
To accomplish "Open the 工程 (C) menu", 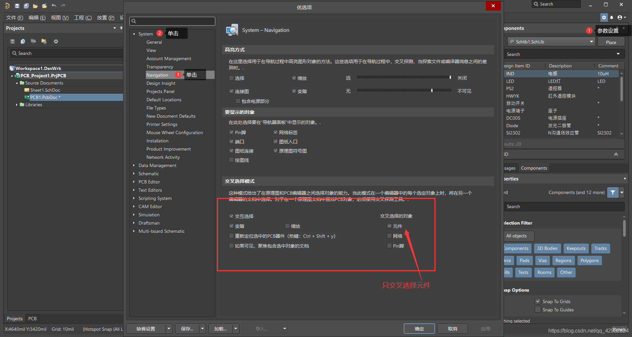I will point(83,18).
